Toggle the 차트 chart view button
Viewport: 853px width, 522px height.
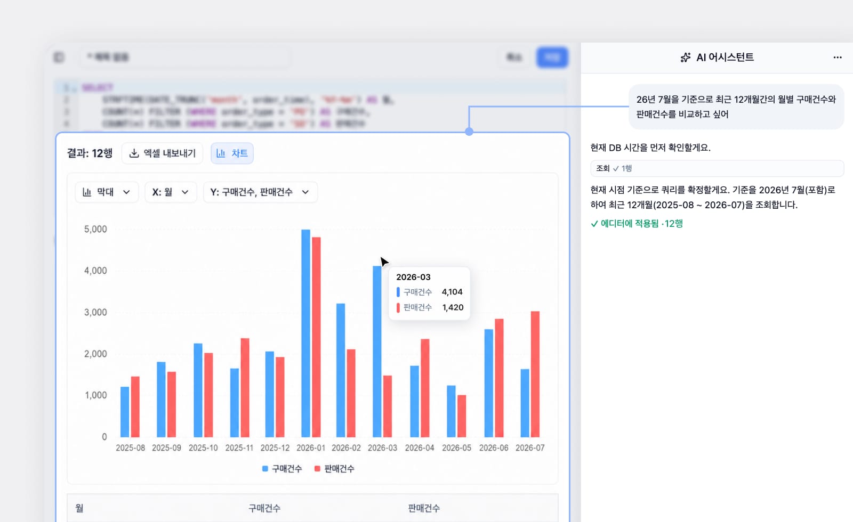point(232,153)
